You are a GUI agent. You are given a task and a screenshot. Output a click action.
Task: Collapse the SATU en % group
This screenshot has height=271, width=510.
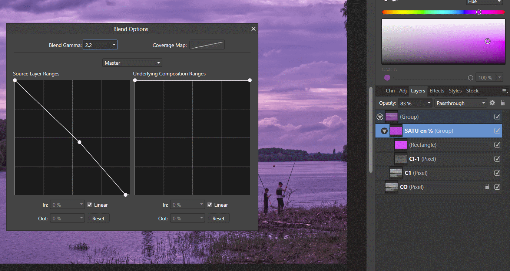point(384,131)
